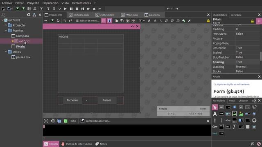Toggle the lock icon in Propiedades panel
This screenshot has height=147, width=262.
pos(252,21)
